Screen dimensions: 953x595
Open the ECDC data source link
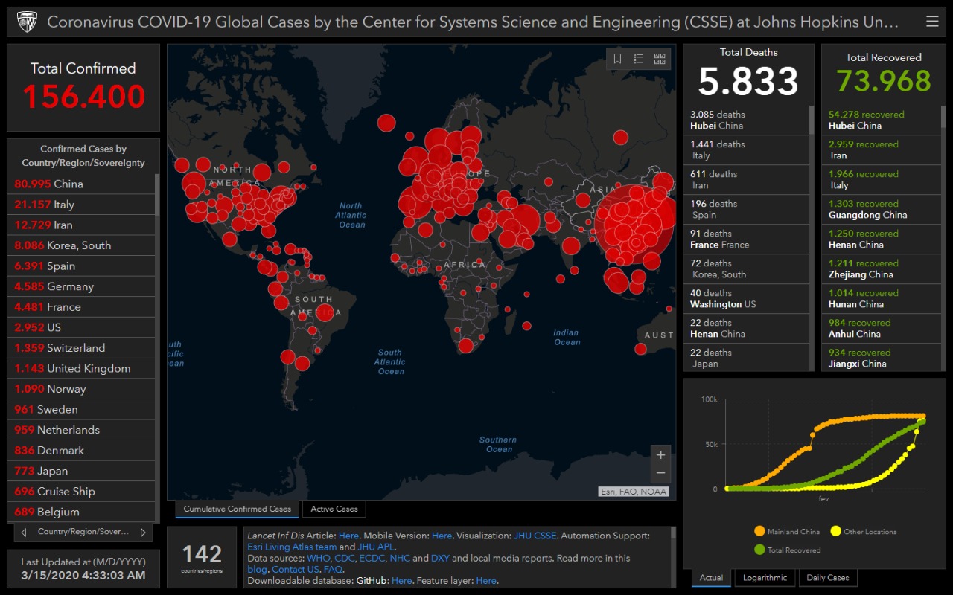point(372,558)
